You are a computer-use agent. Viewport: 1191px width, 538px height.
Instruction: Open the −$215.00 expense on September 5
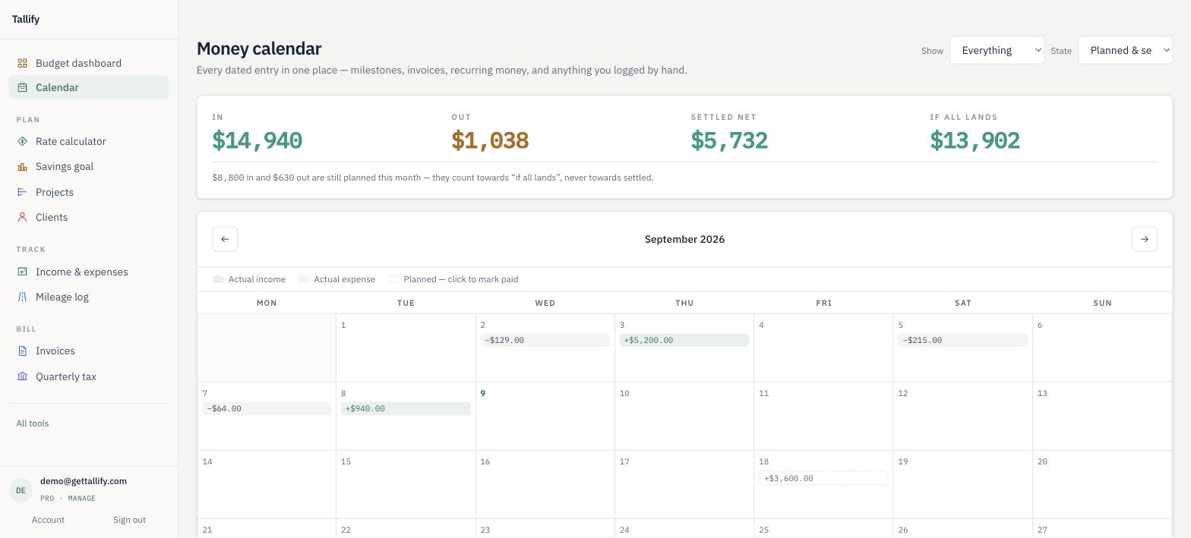click(x=963, y=340)
